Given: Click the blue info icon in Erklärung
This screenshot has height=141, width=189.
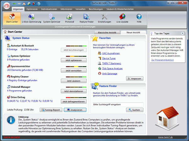Looking at the screenshot, I should pyautogui.click(x=11, y=120).
